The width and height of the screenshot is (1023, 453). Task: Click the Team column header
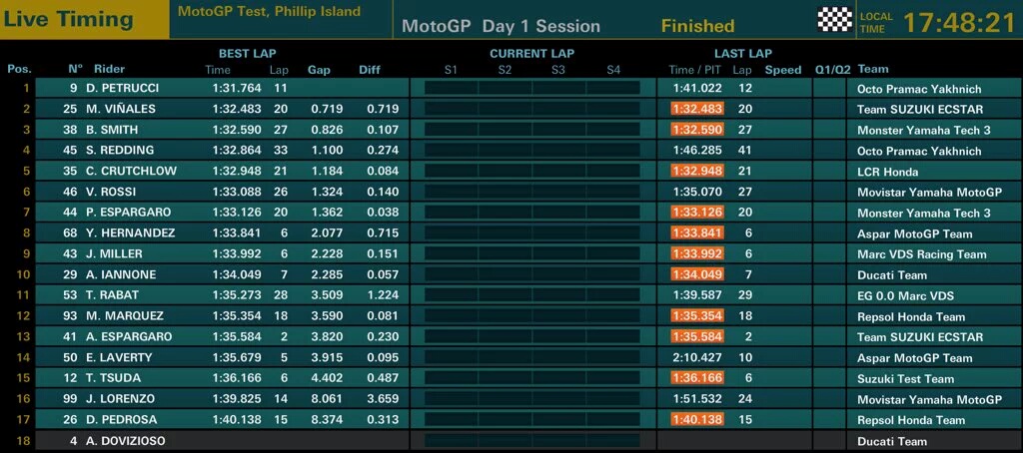pyautogui.click(x=872, y=70)
